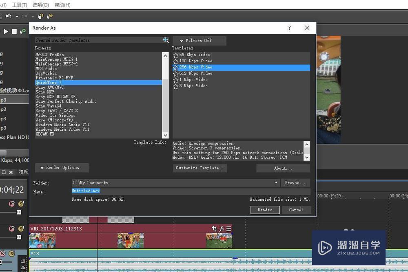Click the interactive tutorials icon in toolbar

[x=40, y=16]
